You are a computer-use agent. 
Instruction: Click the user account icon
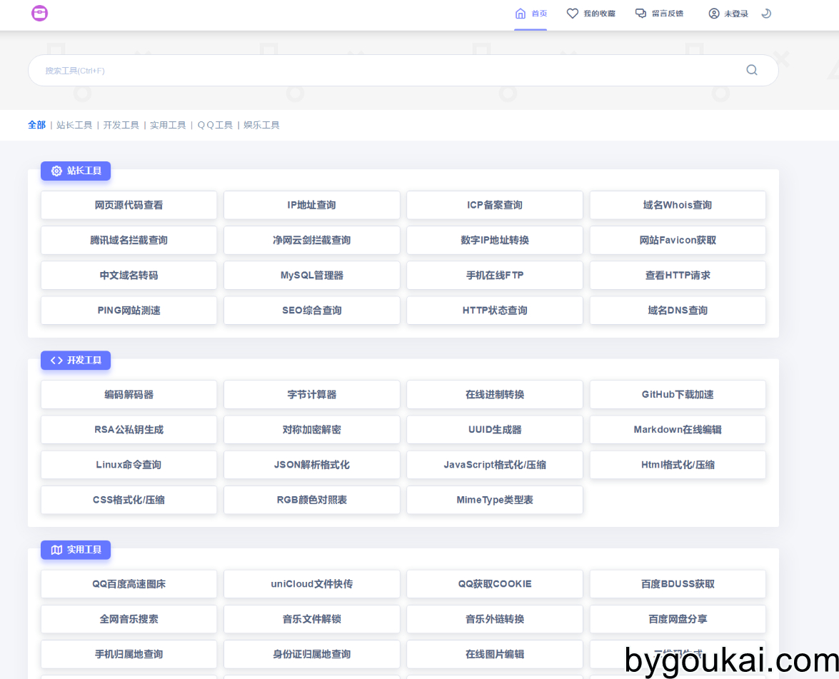(x=714, y=14)
